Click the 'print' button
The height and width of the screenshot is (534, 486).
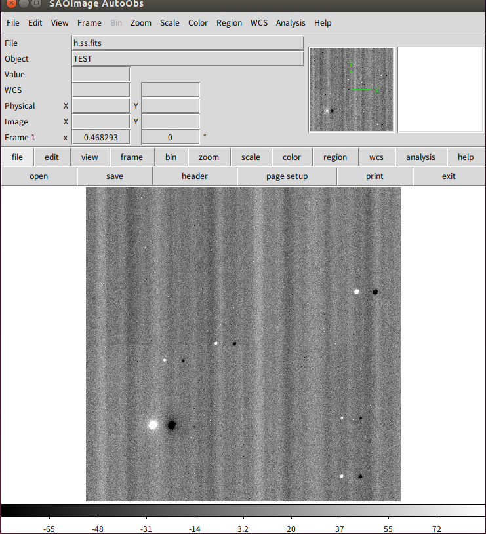375,176
